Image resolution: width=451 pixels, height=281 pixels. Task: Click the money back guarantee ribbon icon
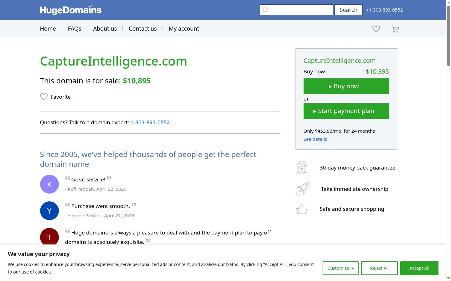[302, 168]
